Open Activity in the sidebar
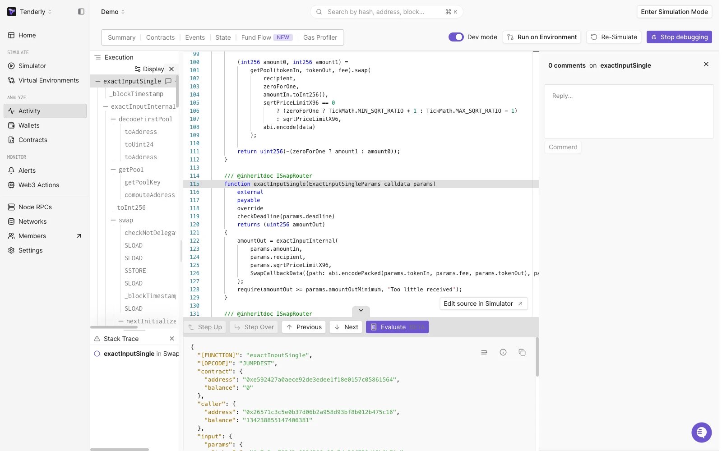This screenshot has width=722, height=451. pos(45,111)
